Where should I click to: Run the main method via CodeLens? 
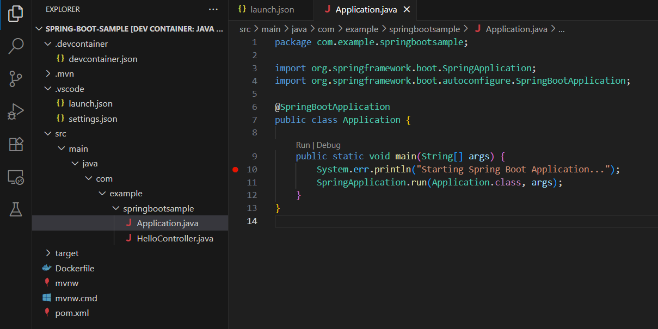[303, 145]
